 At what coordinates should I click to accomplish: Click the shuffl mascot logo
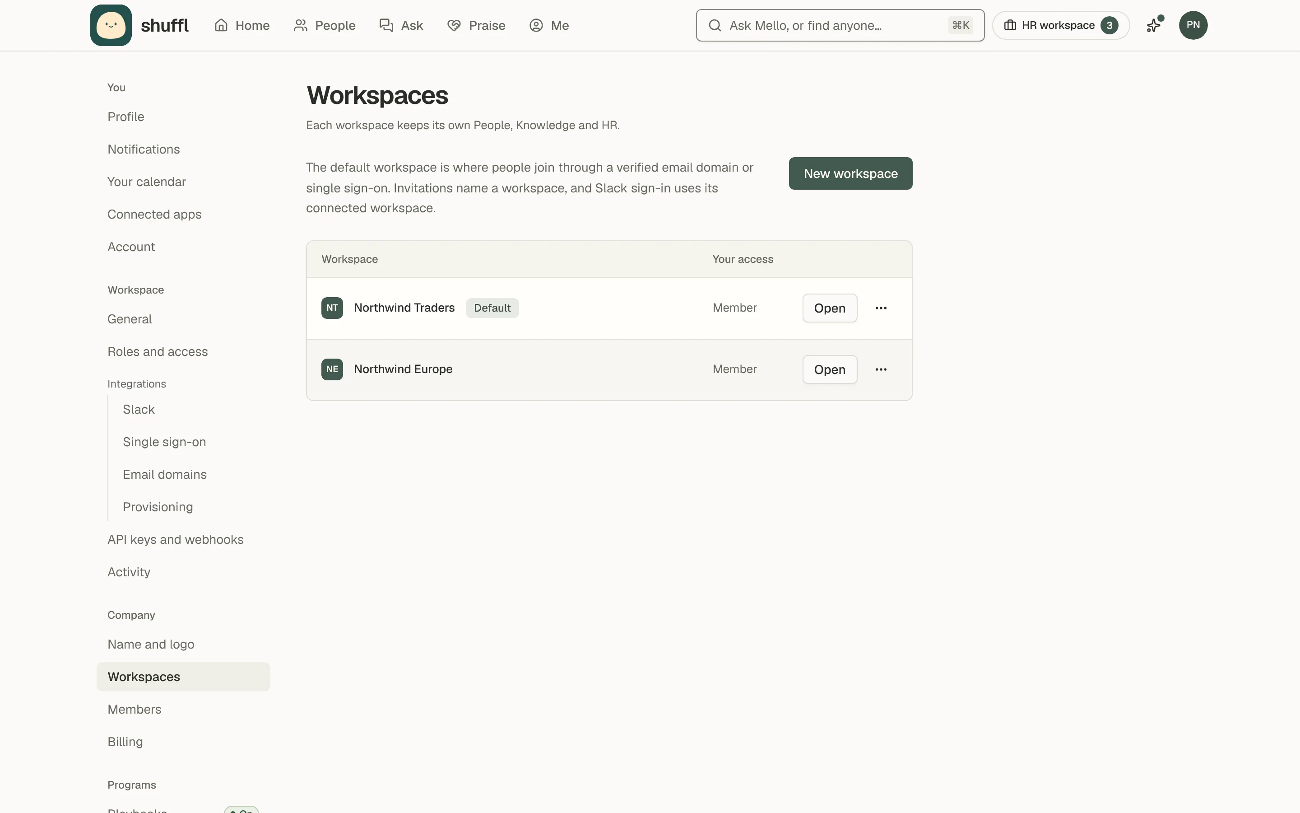click(x=111, y=25)
